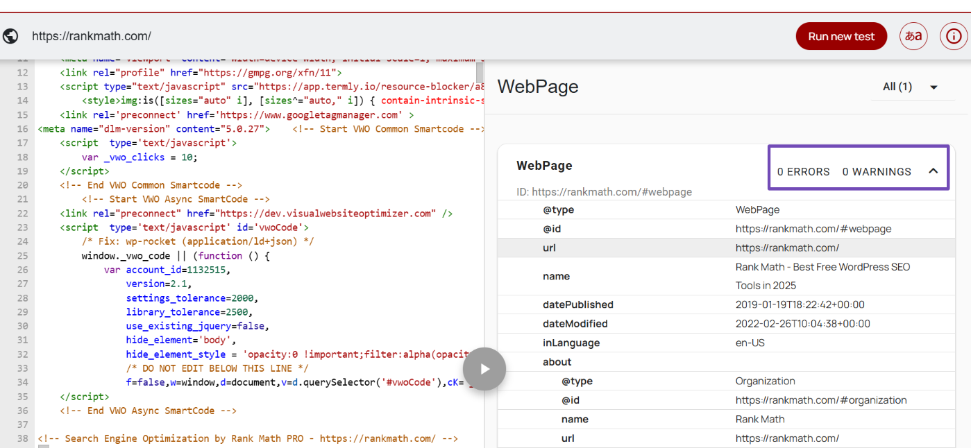
Task: Click the Run new test button
Action: [841, 36]
